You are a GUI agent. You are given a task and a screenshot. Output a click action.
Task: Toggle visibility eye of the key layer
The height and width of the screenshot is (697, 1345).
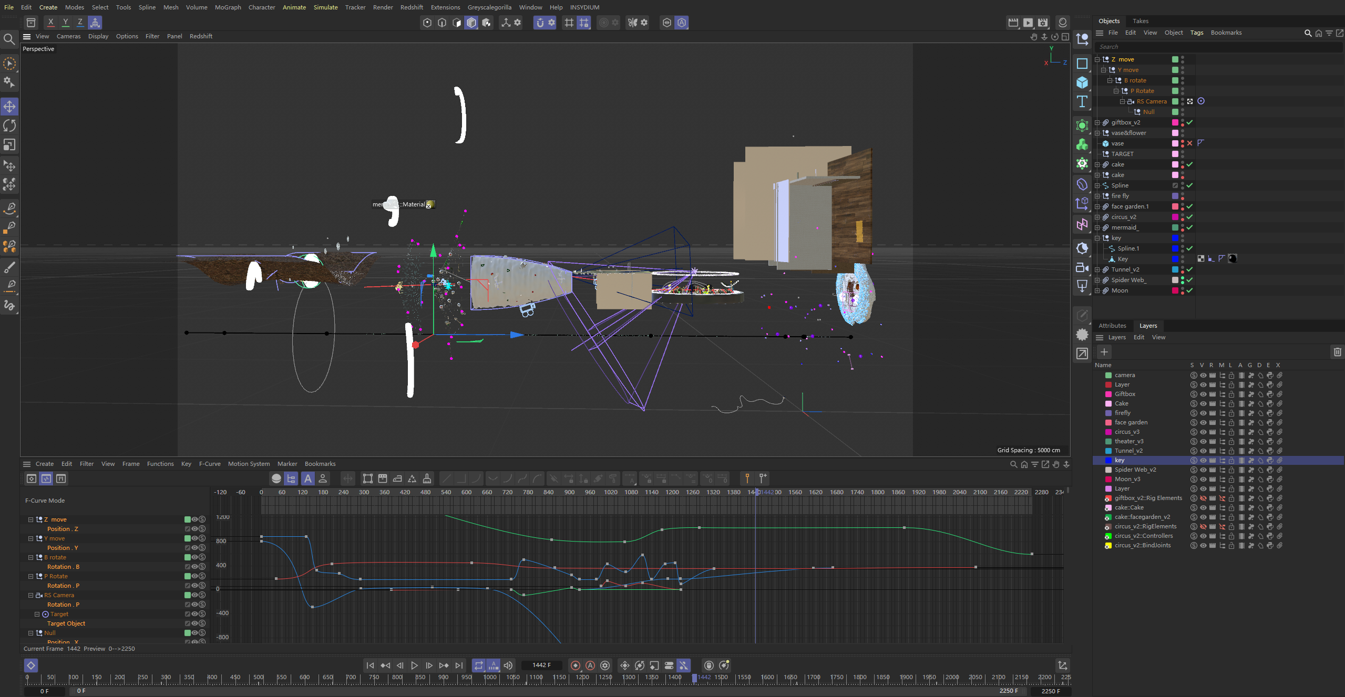tap(1203, 460)
